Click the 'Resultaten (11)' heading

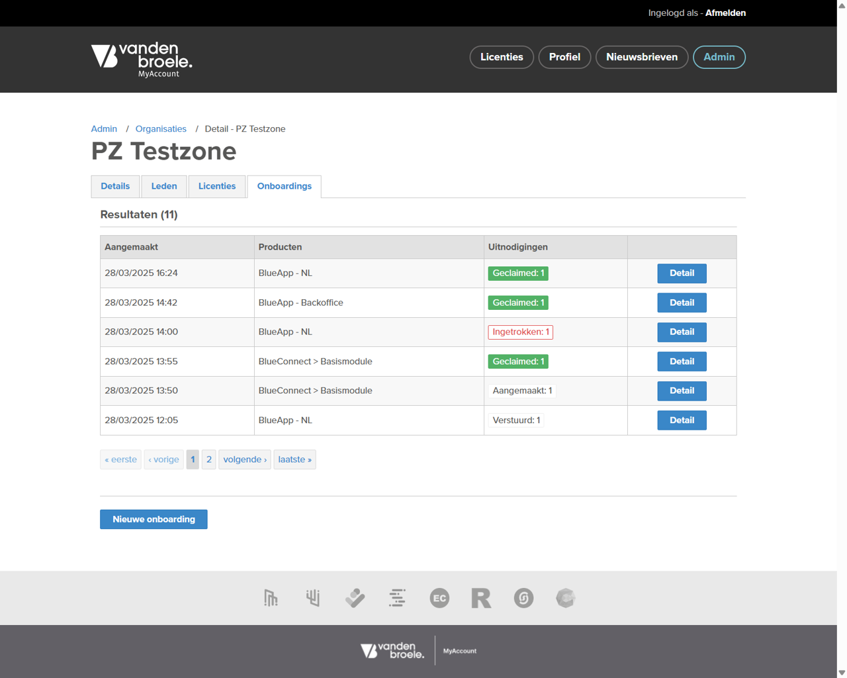point(139,215)
